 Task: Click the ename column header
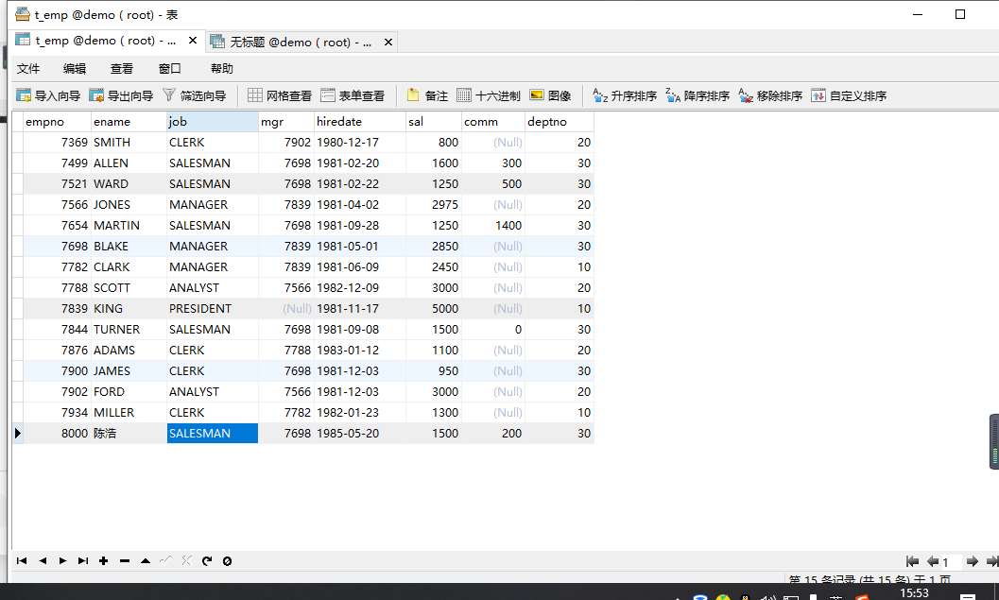(x=129, y=122)
